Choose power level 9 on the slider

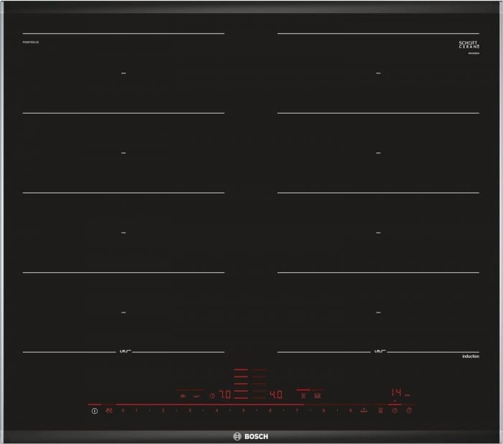pos(351,410)
